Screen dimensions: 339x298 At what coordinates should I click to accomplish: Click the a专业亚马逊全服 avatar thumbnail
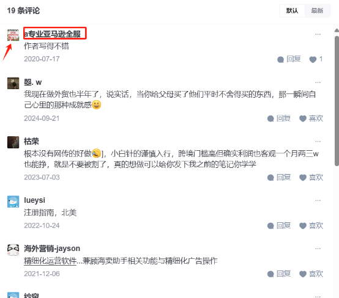(13, 35)
